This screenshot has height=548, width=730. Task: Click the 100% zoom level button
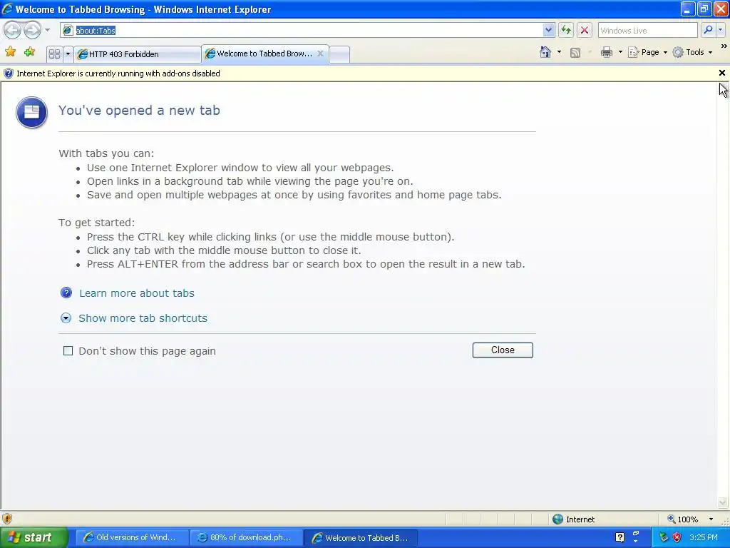(682, 519)
